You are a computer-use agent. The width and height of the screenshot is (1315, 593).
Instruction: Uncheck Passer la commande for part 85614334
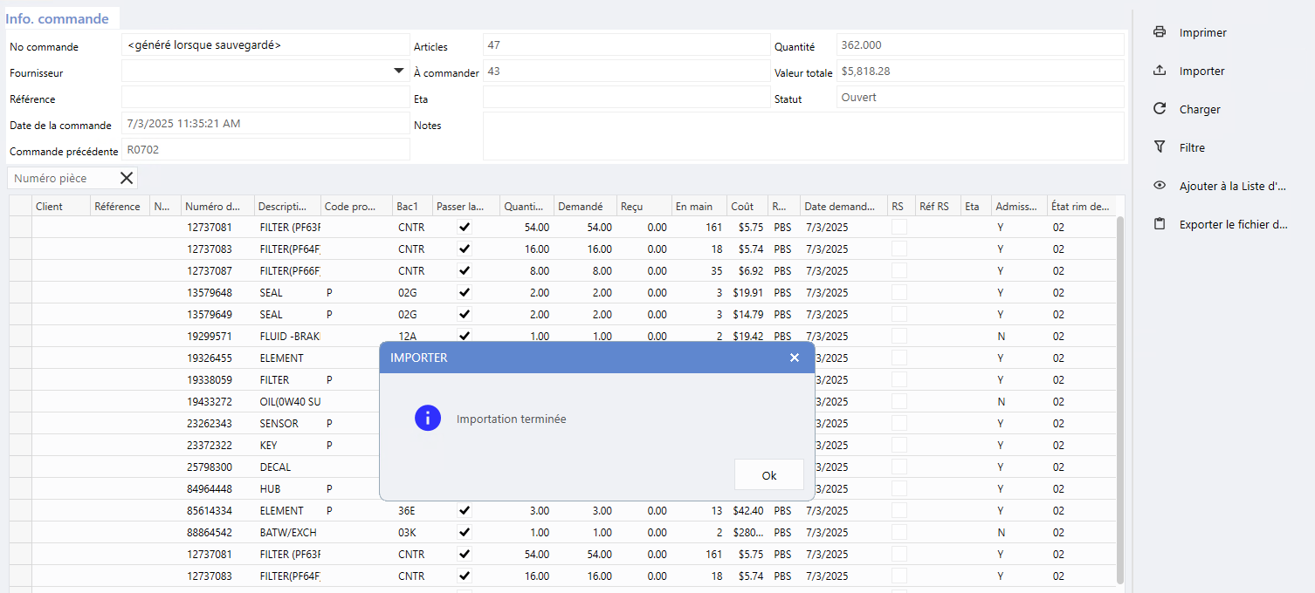465,510
